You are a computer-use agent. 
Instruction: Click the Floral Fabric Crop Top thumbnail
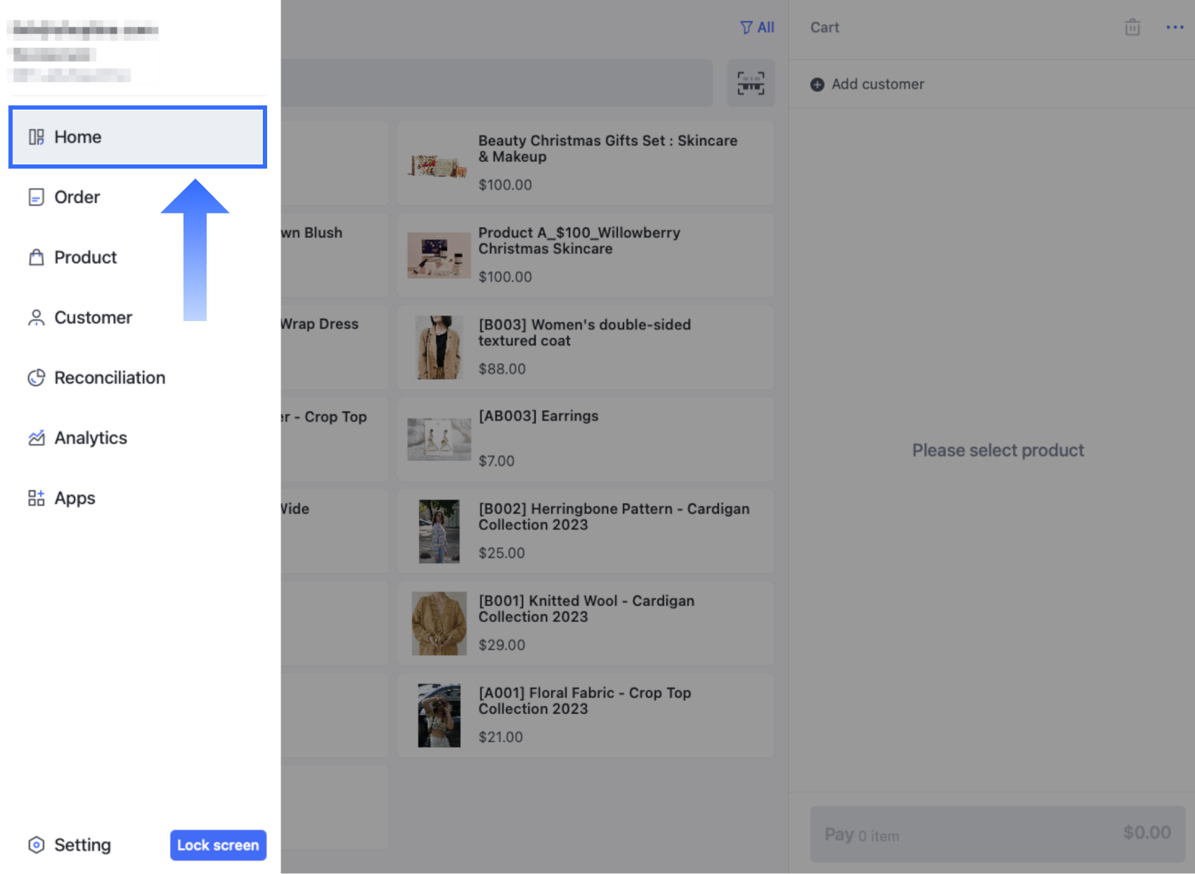tap(439, 715)
